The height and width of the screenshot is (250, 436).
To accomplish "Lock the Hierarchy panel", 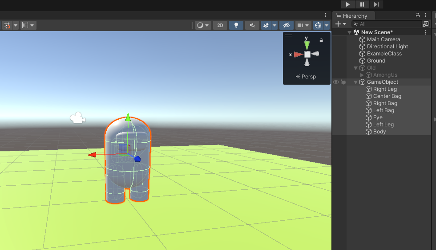I will [x=418, y=15].
